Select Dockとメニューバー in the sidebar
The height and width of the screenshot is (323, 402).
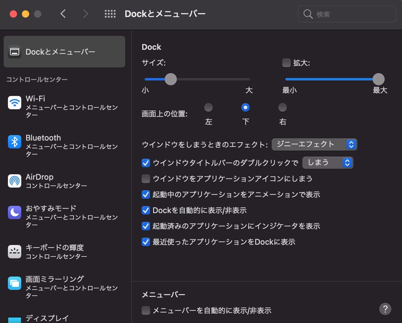coord(64,52)
